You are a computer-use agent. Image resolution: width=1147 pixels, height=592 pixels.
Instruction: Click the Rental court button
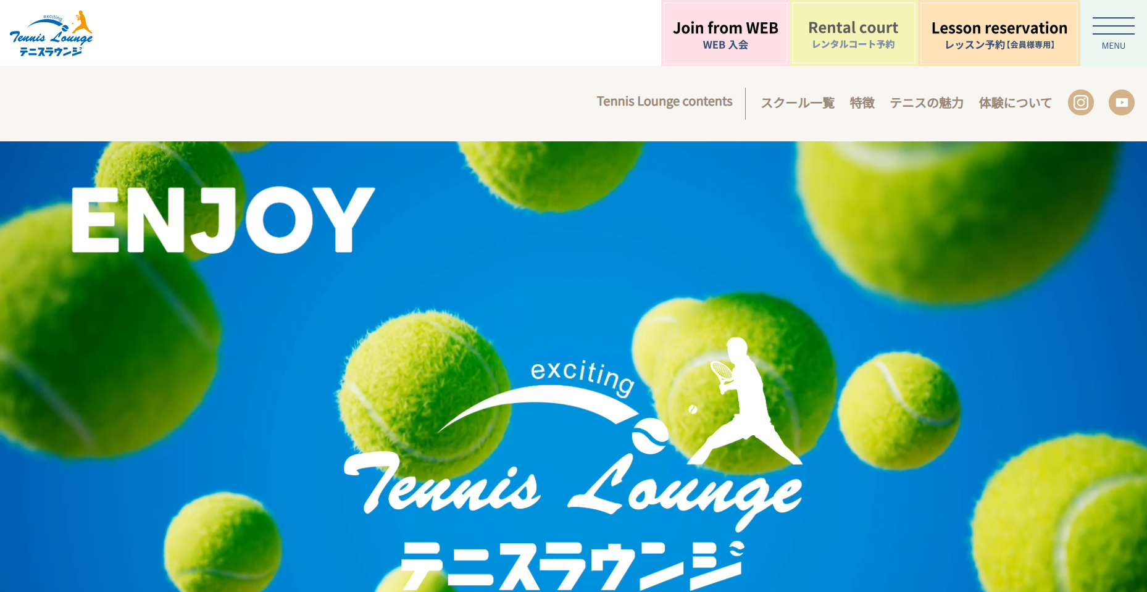click(x=853, y=34)
